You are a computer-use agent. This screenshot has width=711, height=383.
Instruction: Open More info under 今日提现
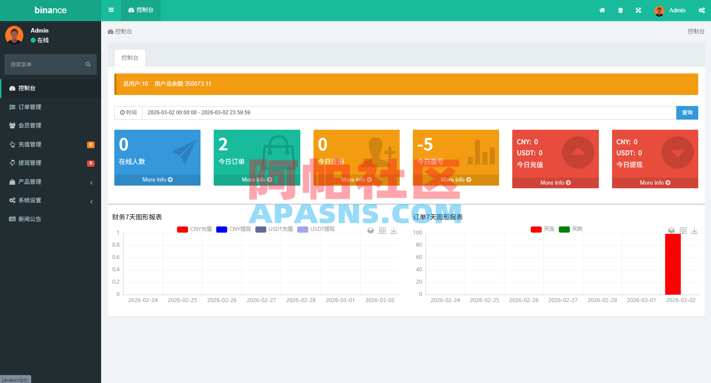tap(655, 182)
